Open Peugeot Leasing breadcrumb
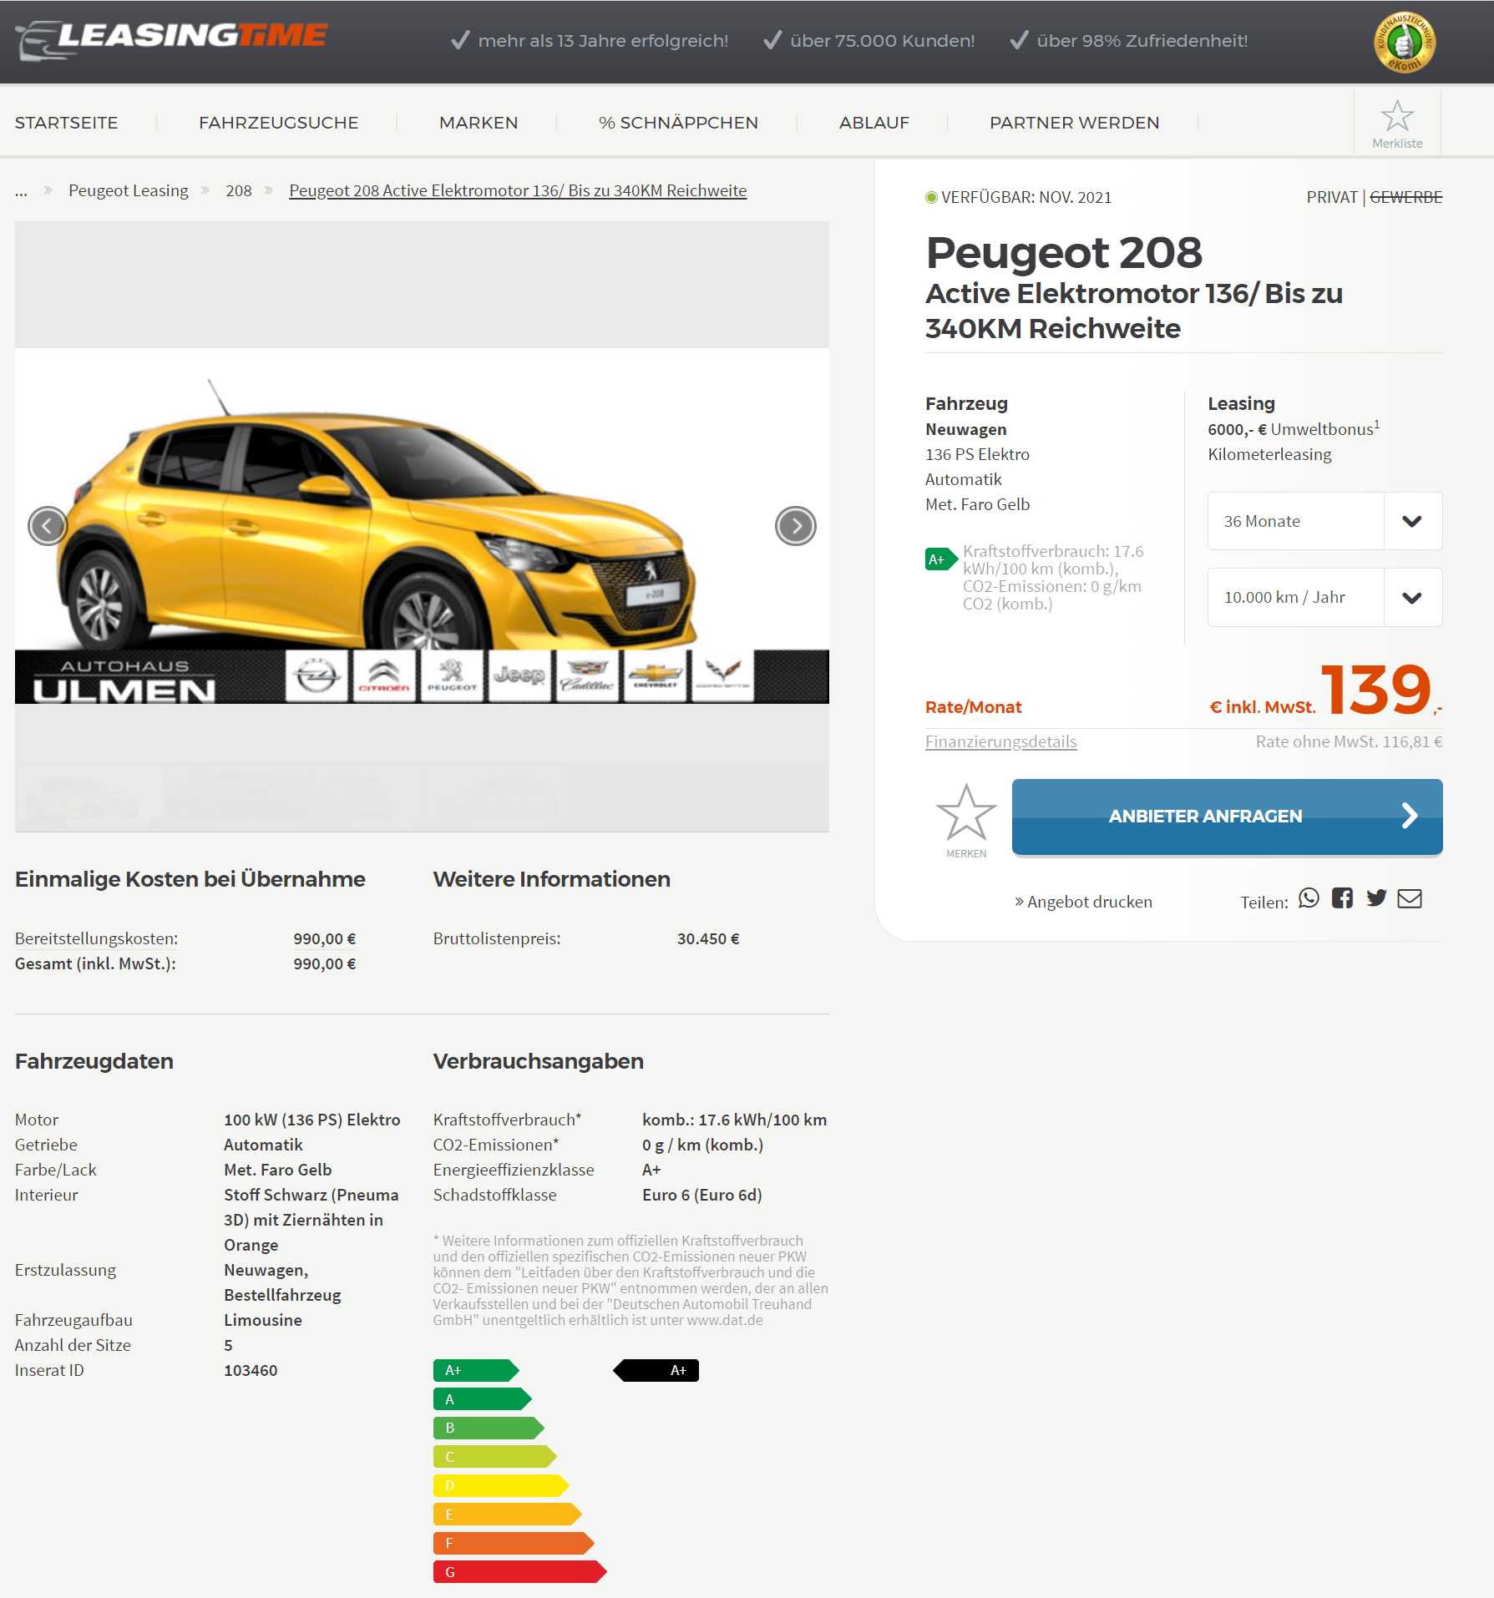The image size is (1494, 1598). coord(129,190)
